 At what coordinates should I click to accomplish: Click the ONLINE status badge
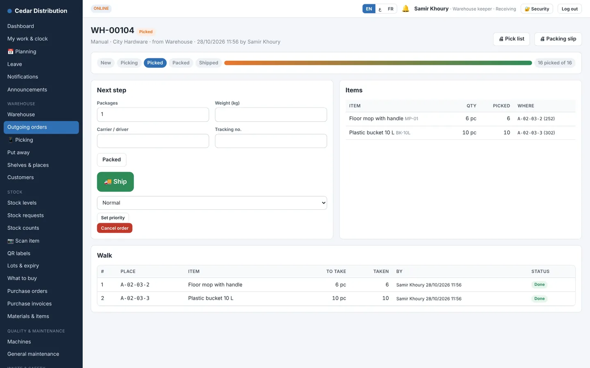pyautogui.click(x=101, y=9)
